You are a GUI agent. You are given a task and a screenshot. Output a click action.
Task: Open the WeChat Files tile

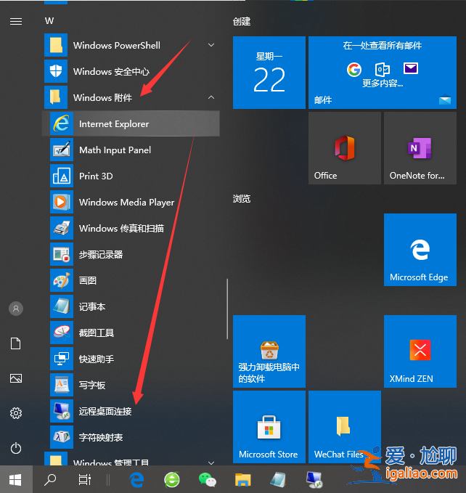pos(345,427)
